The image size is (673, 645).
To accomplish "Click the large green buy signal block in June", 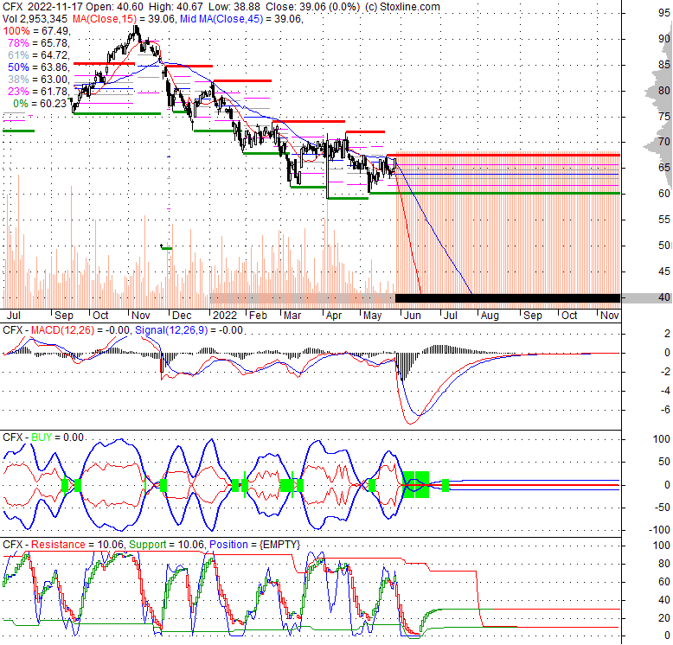I will (x=416, y=484).
